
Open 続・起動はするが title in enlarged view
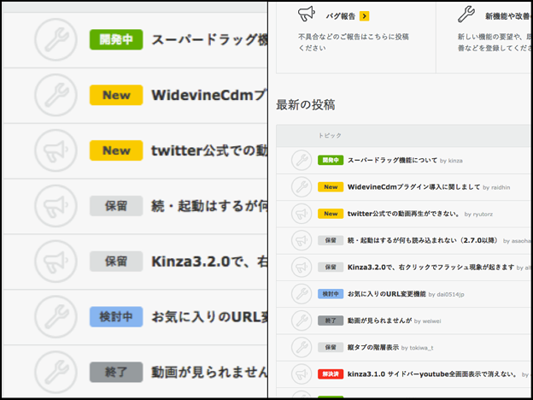click(209, 206)
